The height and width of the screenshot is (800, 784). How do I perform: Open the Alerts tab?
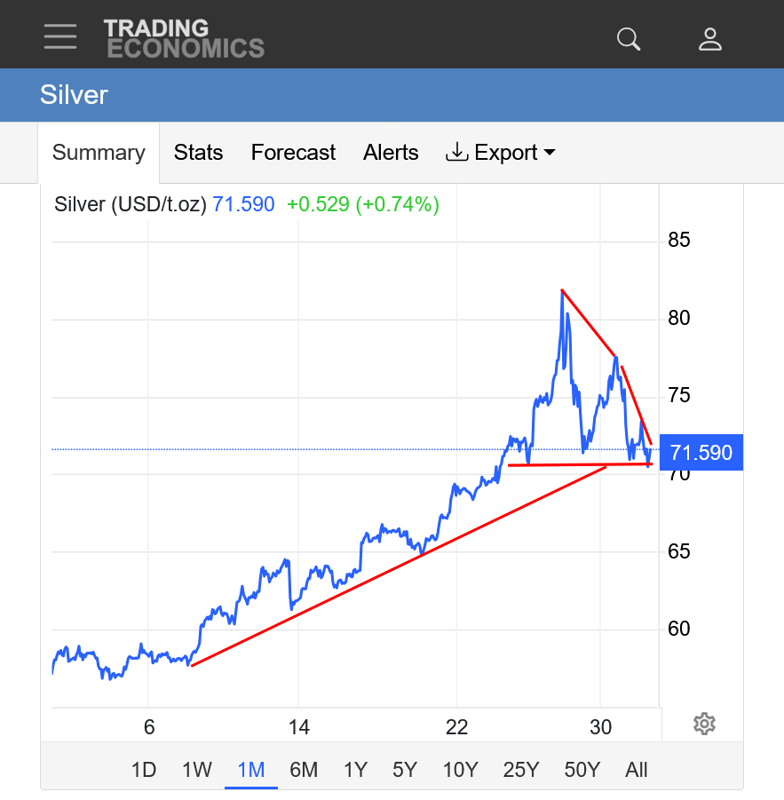(391, 153)
